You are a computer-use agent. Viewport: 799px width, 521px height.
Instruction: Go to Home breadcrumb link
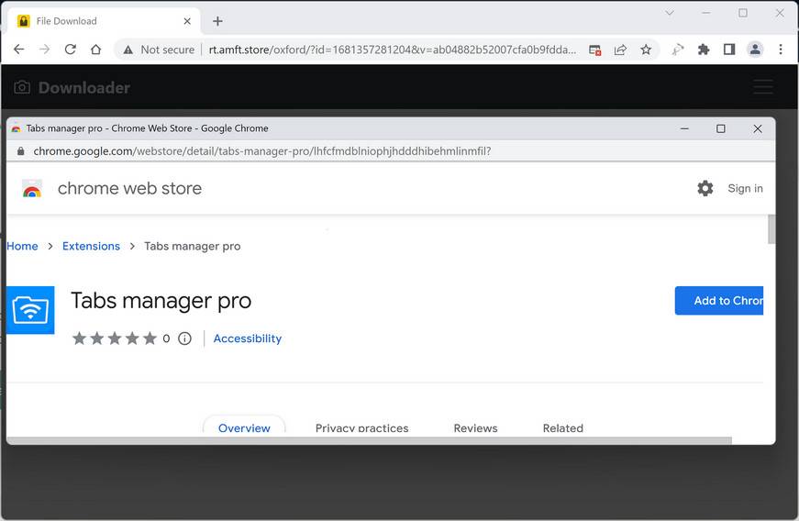[x=22, y=246]
